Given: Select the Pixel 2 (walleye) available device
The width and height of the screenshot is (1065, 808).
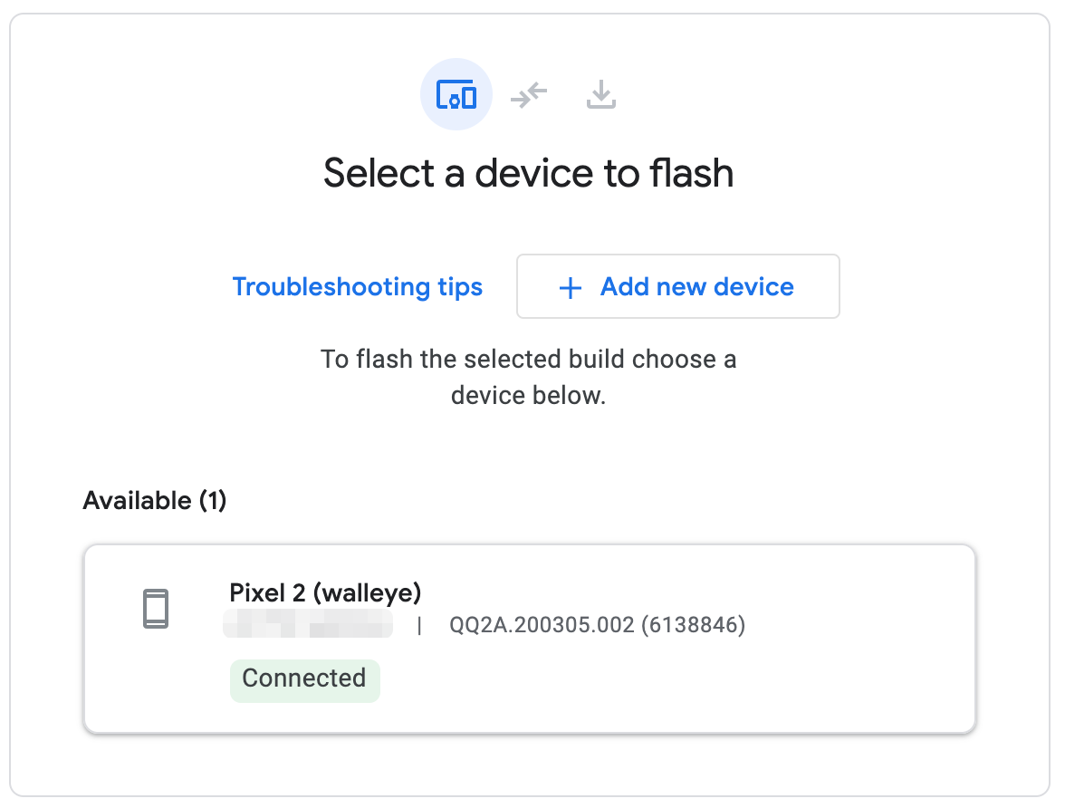Looking at the screenshot, I should pyautogui.click(x=530, y=637).
